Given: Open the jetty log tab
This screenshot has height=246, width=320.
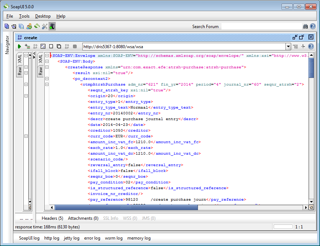Looking at the screenshot, I should pyautogui.click(x=72, y=238).
